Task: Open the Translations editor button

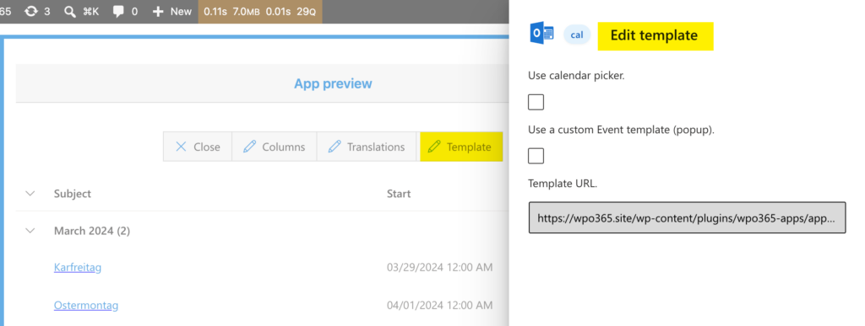Action: pos(367,147)
